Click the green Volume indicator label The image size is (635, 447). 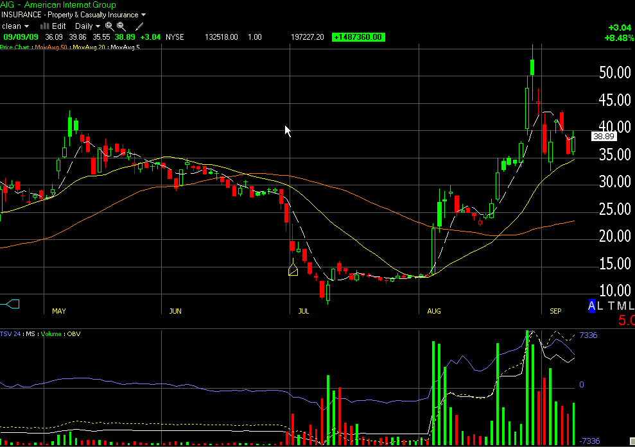pos(51,333)
